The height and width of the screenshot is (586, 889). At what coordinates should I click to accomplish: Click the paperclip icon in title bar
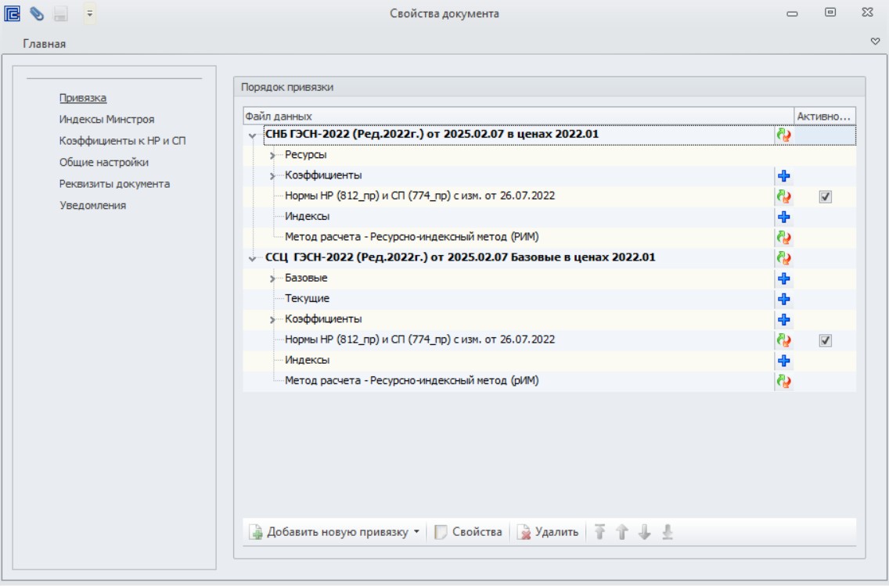(x=37, y=13)
